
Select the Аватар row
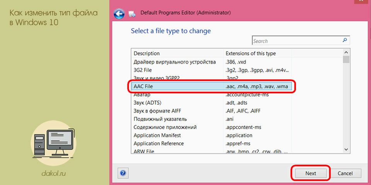[211, 95]
